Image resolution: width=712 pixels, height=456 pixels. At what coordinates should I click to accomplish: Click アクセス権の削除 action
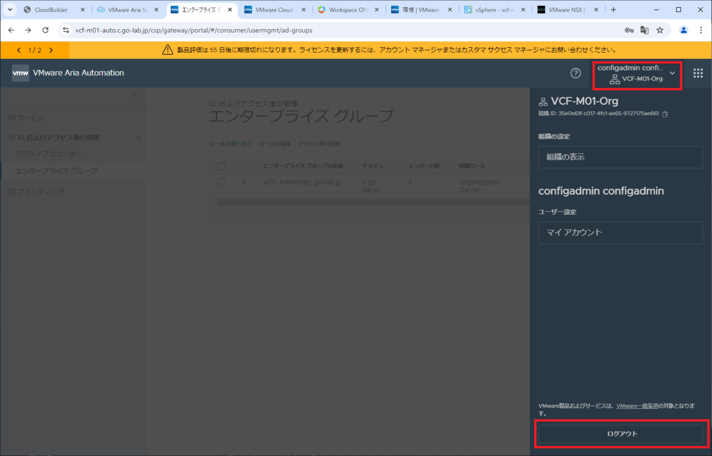(319, 144)
